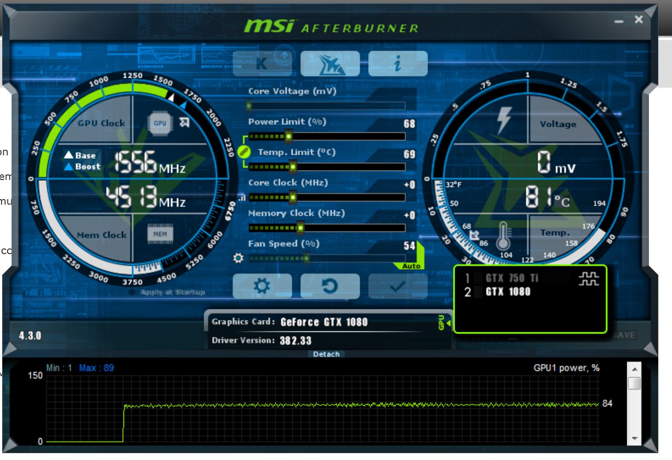Screen dimensions: 672x460
Task: Click the GPU Clock gauge label
Action: (x=101, y=123)
